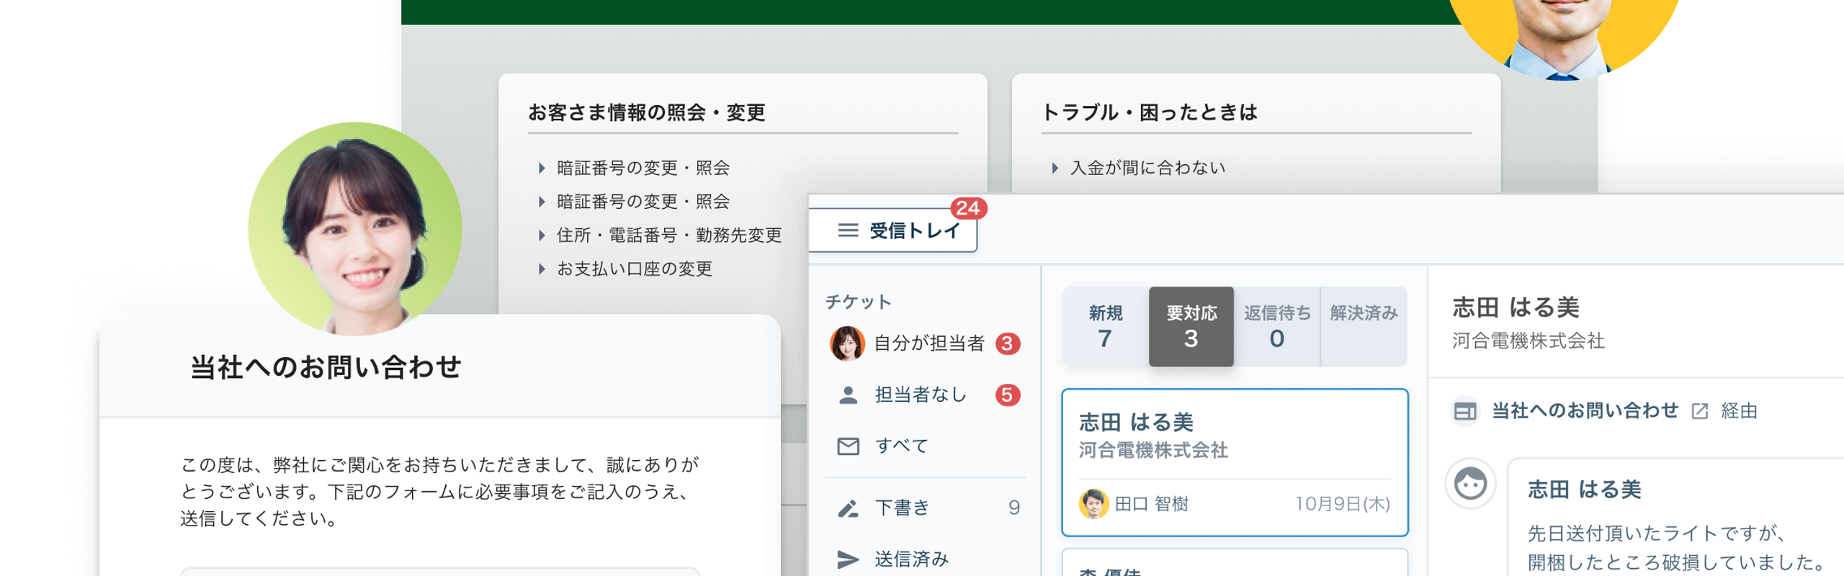Switch to the 新規 tab
1844x576 pixels.
point(1105,327)
